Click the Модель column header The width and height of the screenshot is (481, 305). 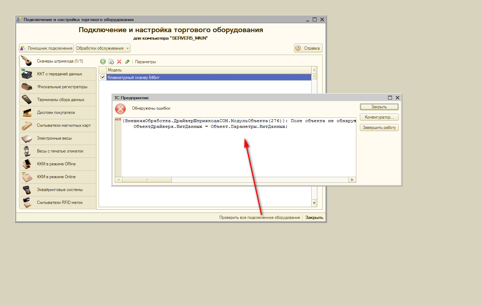click(209, 70)
